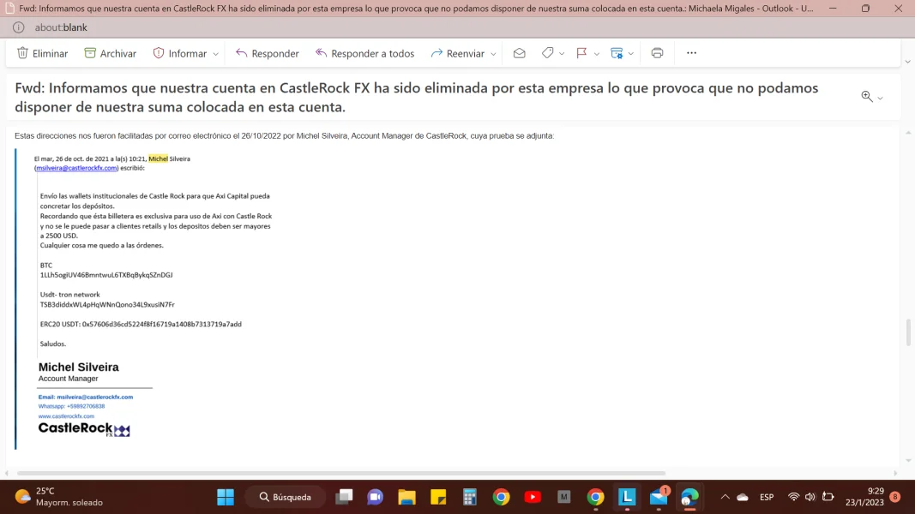The height and width of the screenshot is (514, 915).
Task: Open File Explorer from the taskbar
Action: pos(406,497)
